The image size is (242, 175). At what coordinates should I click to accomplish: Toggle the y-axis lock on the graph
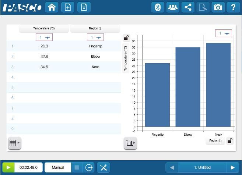(126, 37)
